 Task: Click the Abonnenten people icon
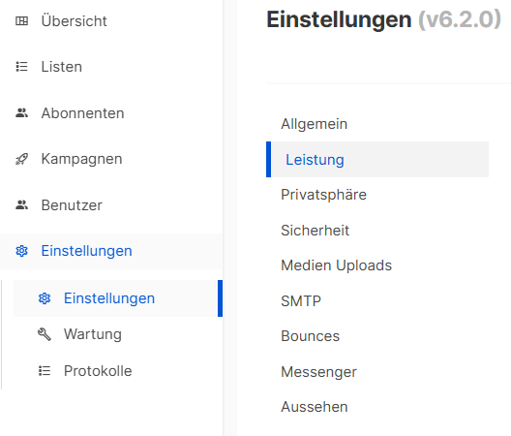click(22, 113)
